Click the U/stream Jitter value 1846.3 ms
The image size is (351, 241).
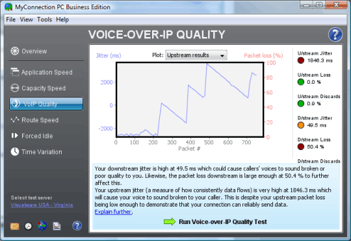pos(320,60)
